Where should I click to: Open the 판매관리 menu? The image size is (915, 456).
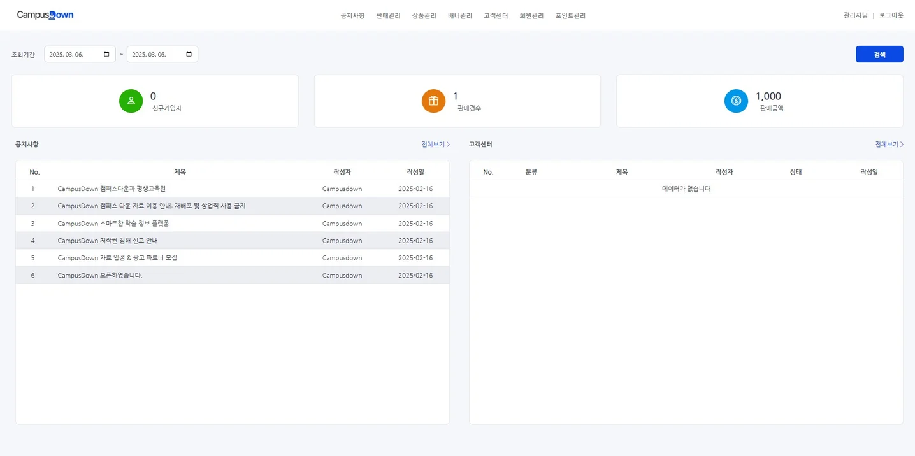388,15
